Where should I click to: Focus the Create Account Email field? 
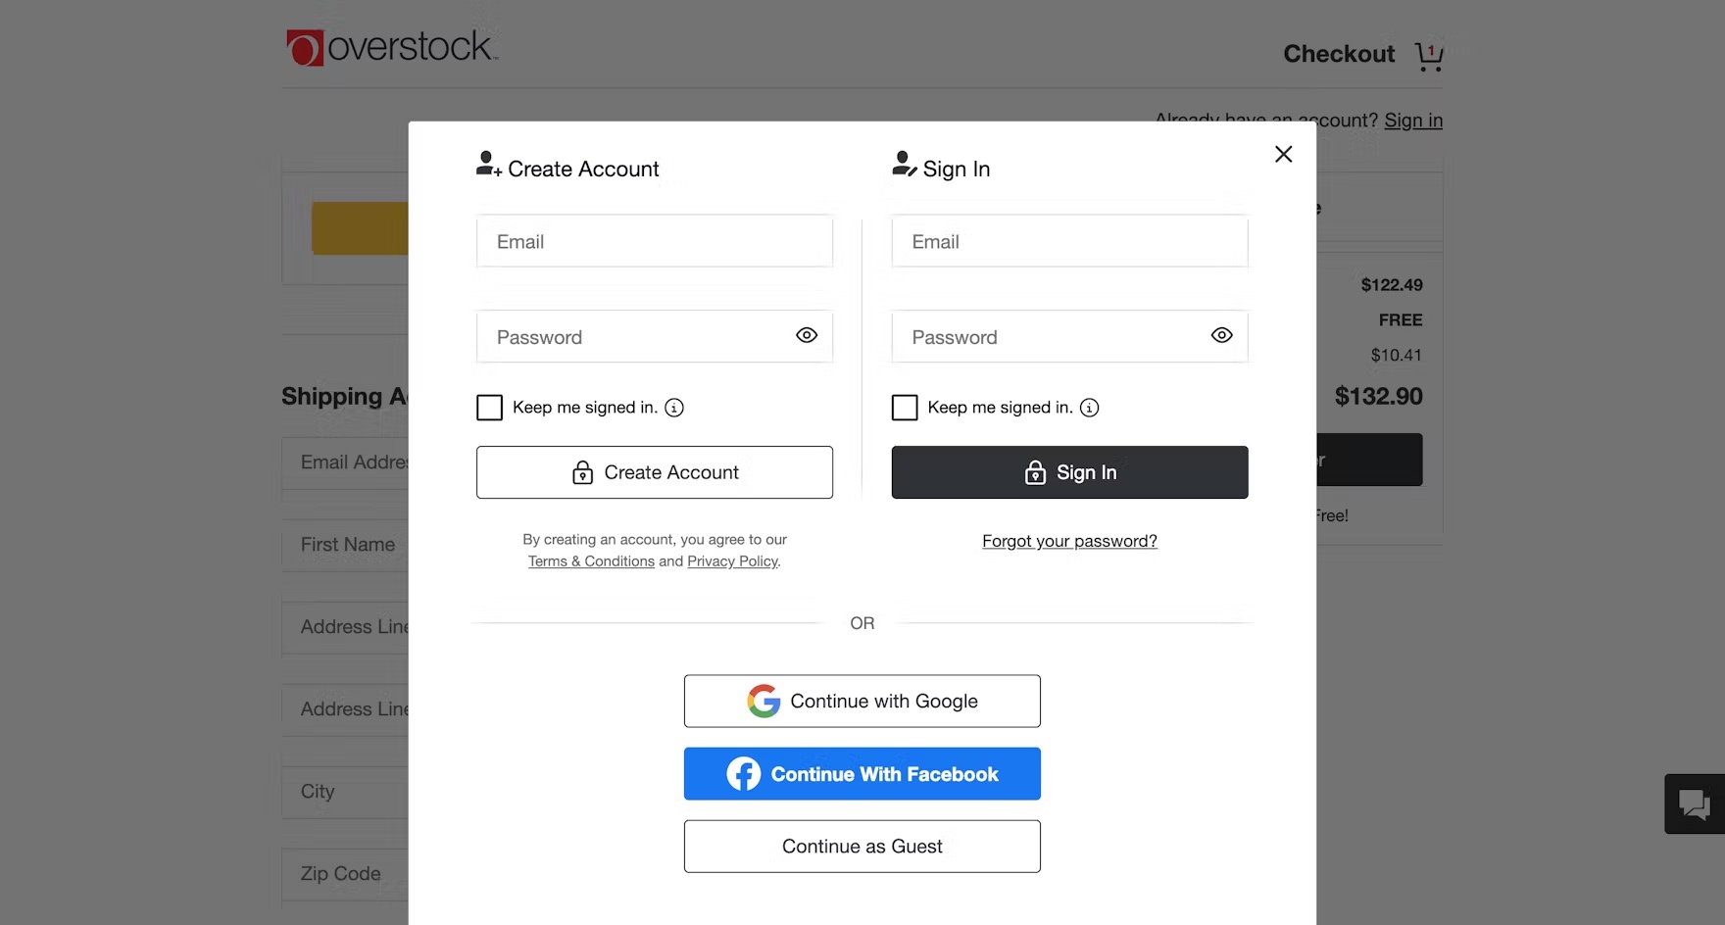click(x=654, y=242)
